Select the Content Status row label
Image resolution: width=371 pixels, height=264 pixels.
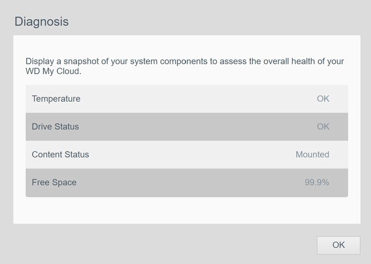(x=60, y=155)
